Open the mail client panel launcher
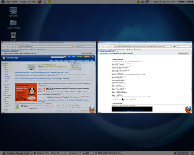 click(x=45, y=2)
